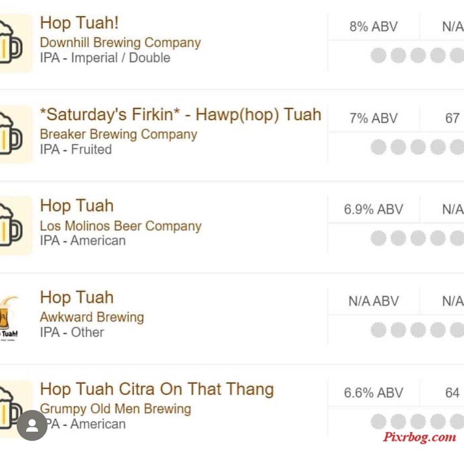Click beer mug icon for Los Molinos Hop Tuah
The height and width of the screenshot is (450, 464).
coord(15,226)
